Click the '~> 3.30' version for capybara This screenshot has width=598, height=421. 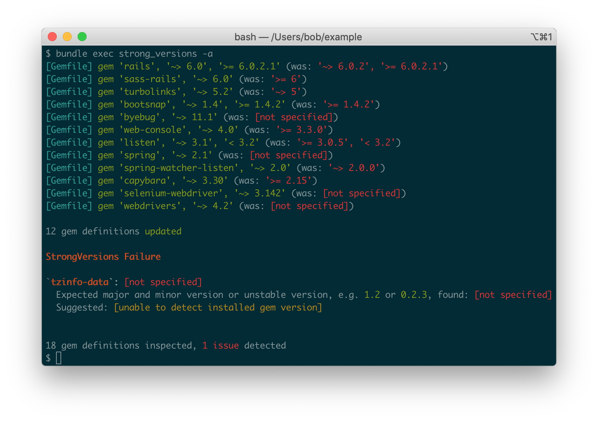click(x=205, y=181)
